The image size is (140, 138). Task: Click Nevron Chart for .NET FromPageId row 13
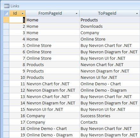52,96
